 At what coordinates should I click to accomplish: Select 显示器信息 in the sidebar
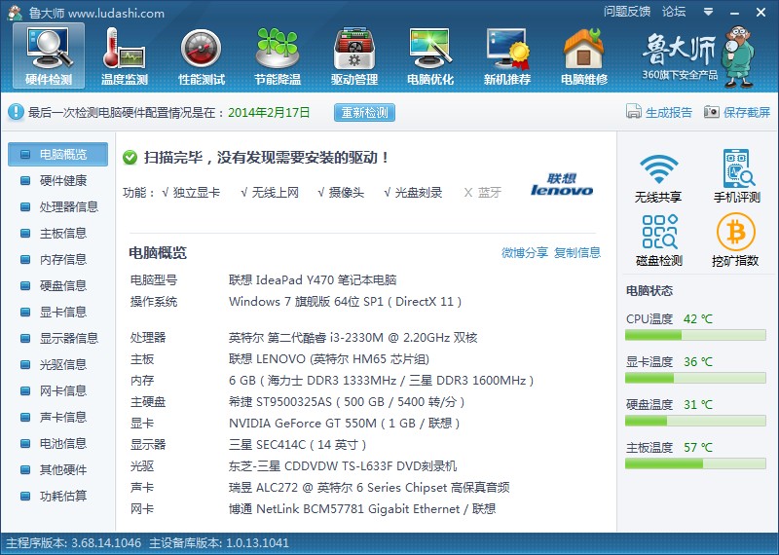pyautogui.click(x=57, y=339)
